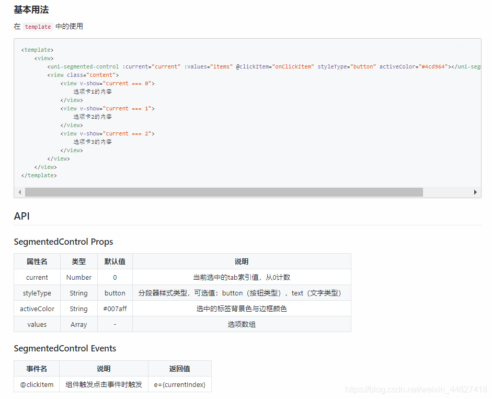The image size is (492, 399).
Task: Click the code block's right scroll arrow
Action: pyautogui.click(x=475, y=192)
